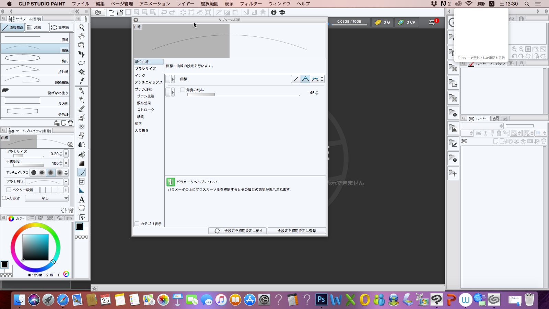
Task: Select the Pen tool
Action: [x=82, y=91]
